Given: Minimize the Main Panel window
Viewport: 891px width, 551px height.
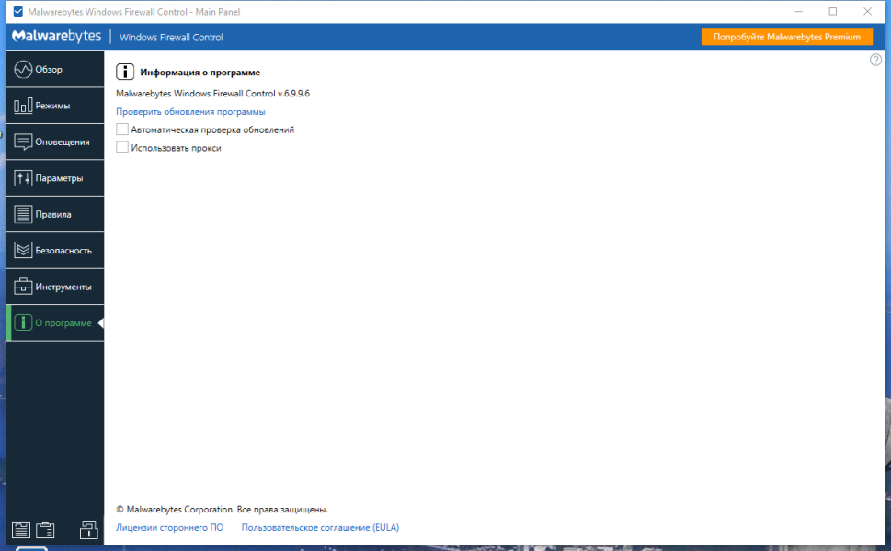Looking at the screenshot, I should tap(799, 11).
